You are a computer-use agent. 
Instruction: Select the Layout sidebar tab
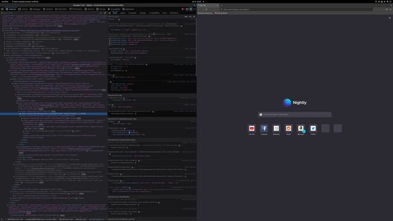[123, 13]
